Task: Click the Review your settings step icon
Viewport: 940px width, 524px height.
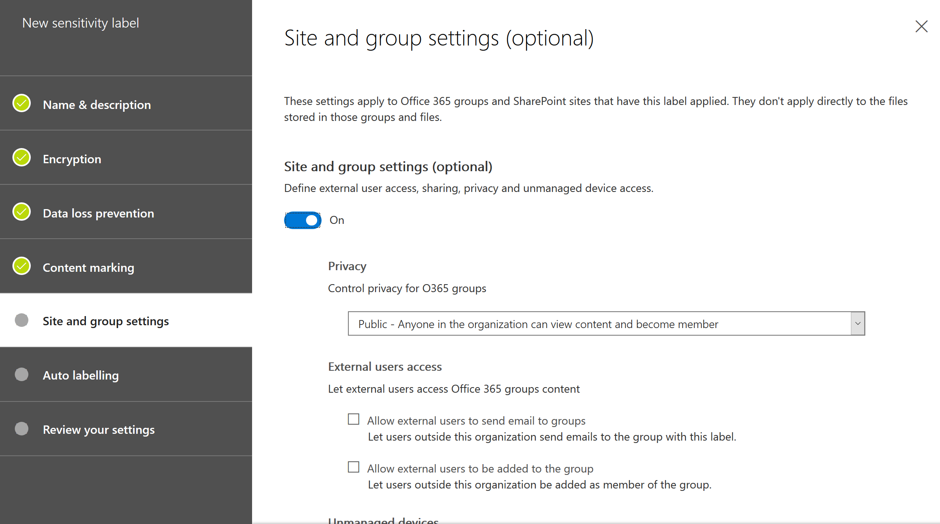Action: [x=23, y=428]
